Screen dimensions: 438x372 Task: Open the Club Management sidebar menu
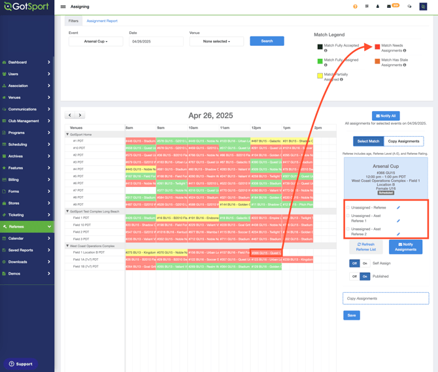[x=27, y=121]
